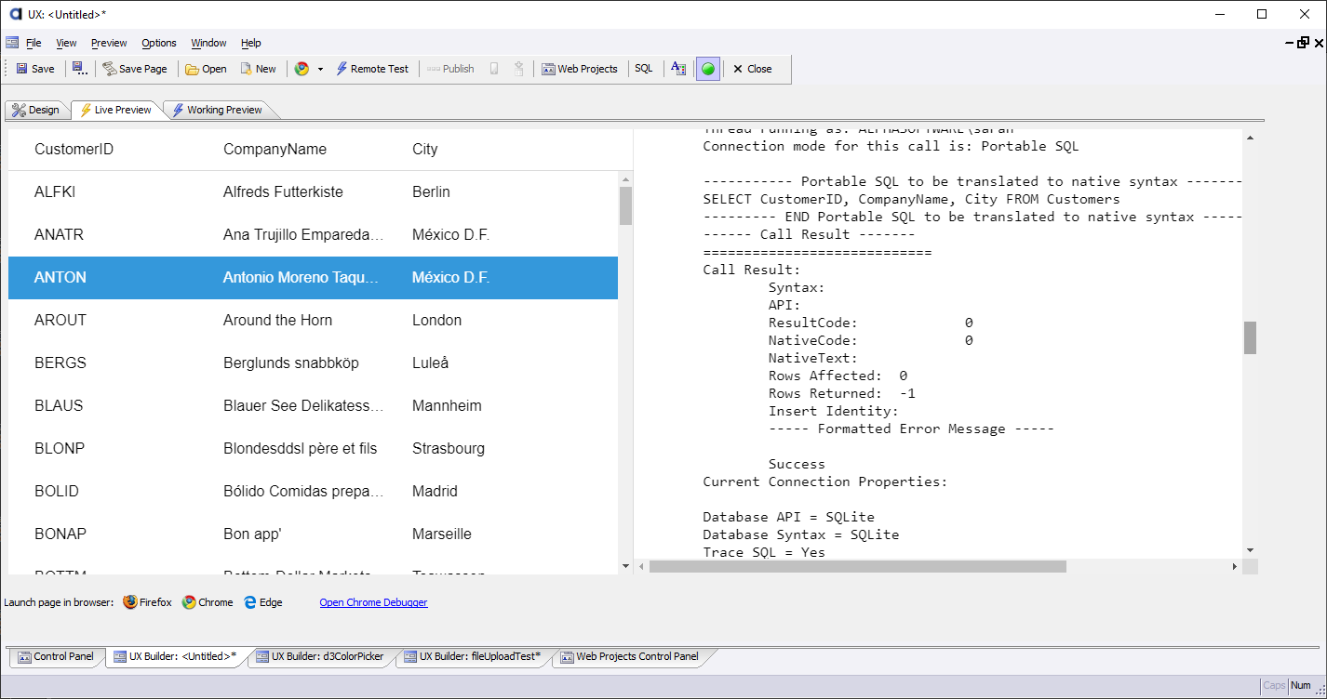Click the Blondesddsl père et fils row
Screen dimensions: 1327x699
[313, 449]
